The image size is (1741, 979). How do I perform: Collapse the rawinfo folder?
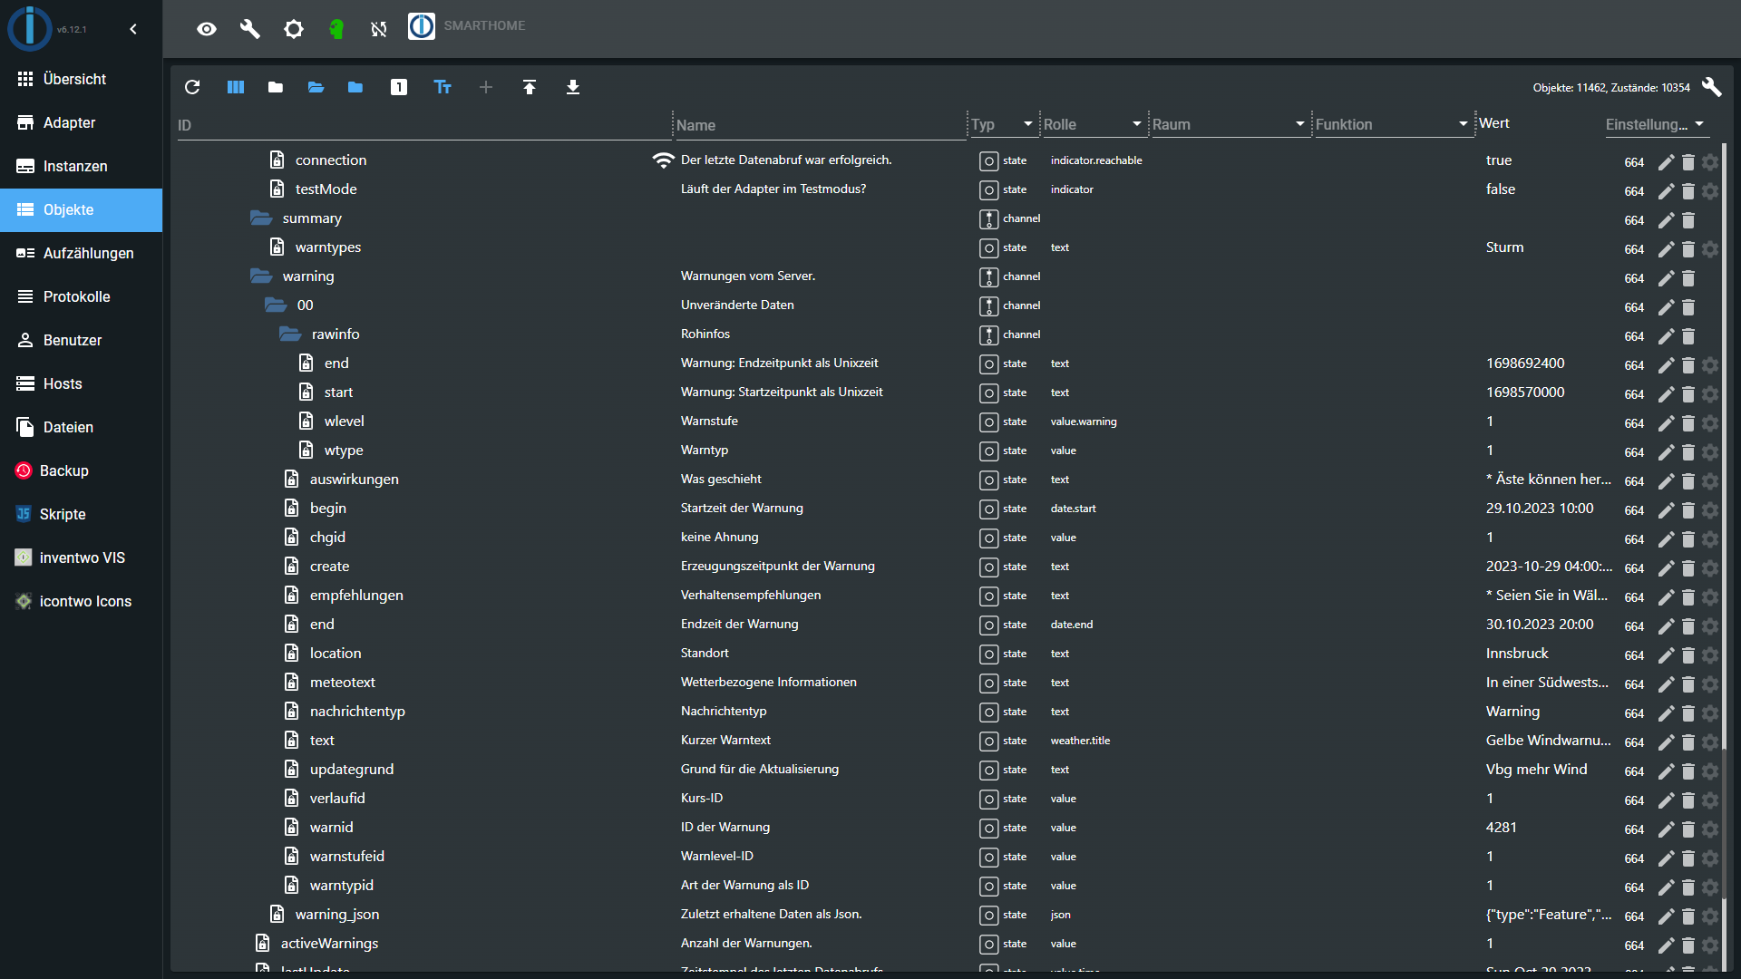coord(290,334)
